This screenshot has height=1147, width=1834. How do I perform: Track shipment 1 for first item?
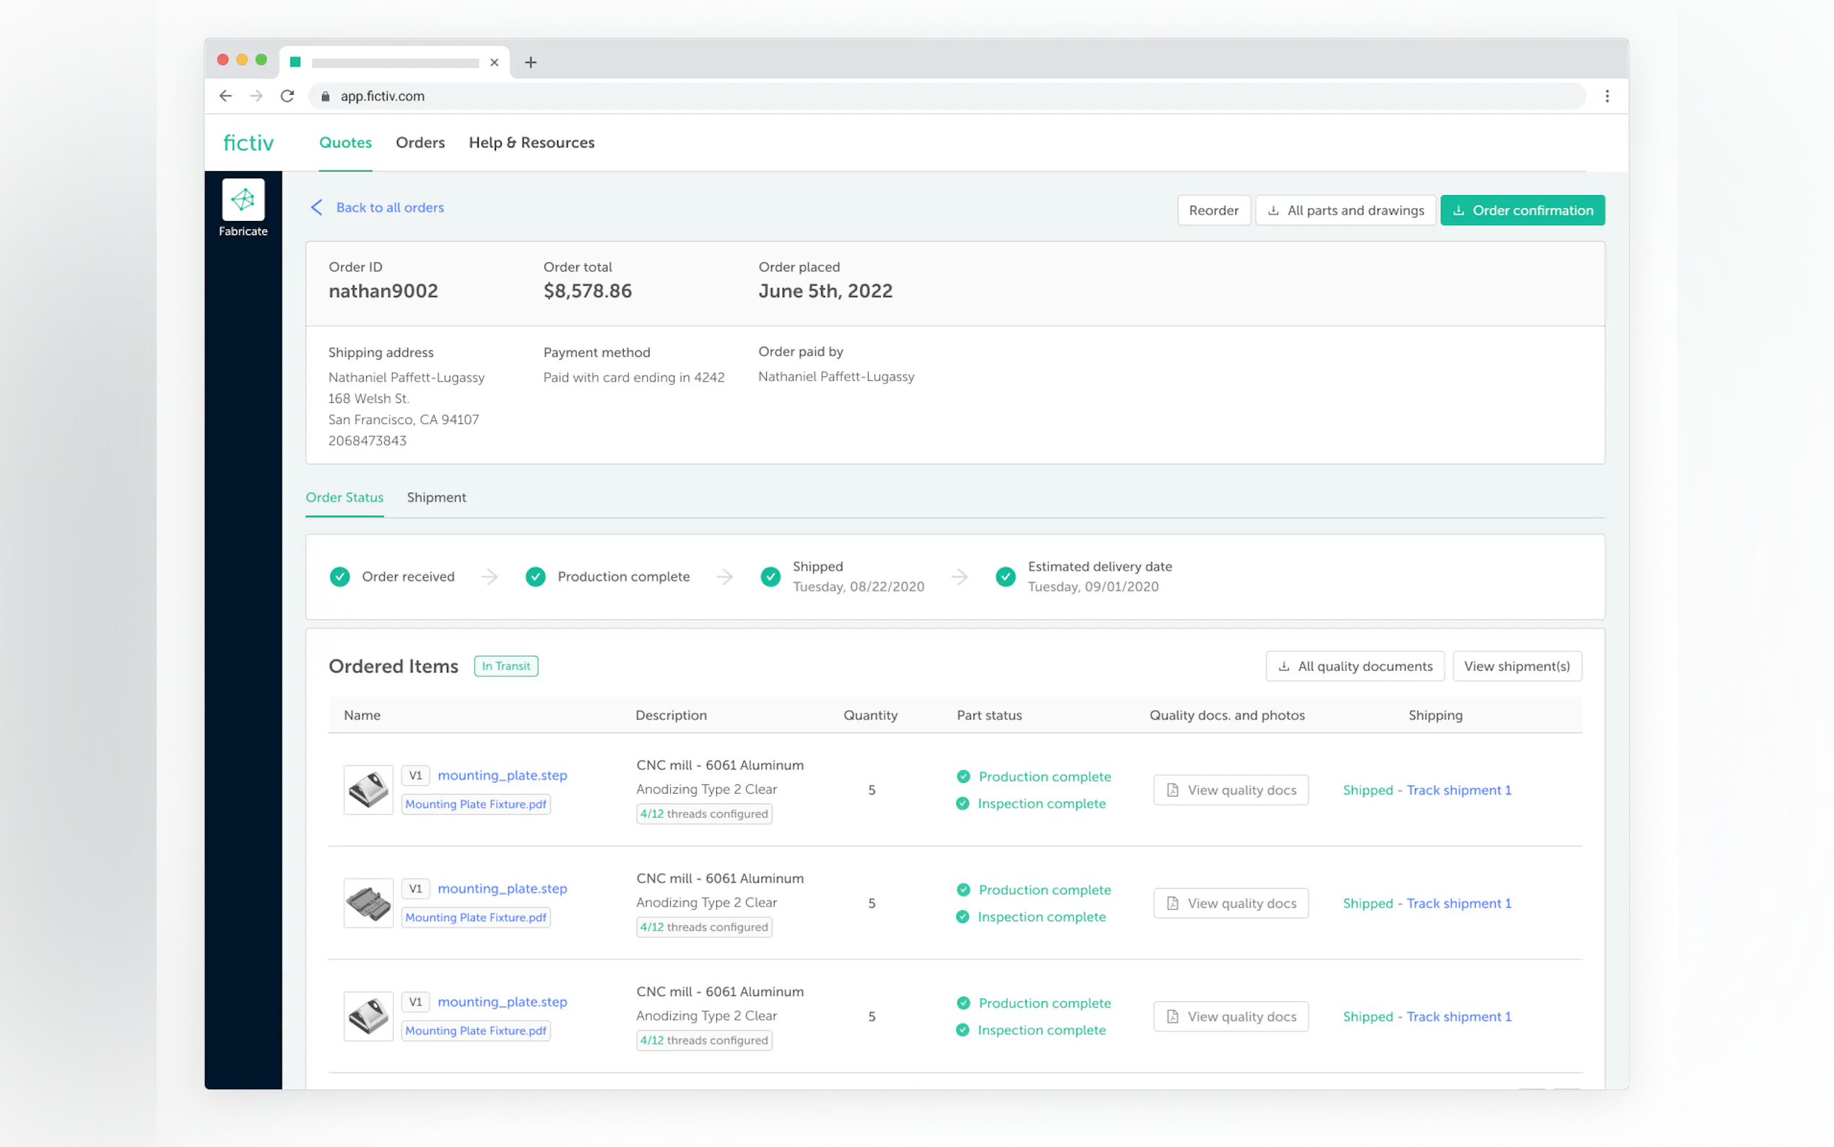tap(1458, 789)
